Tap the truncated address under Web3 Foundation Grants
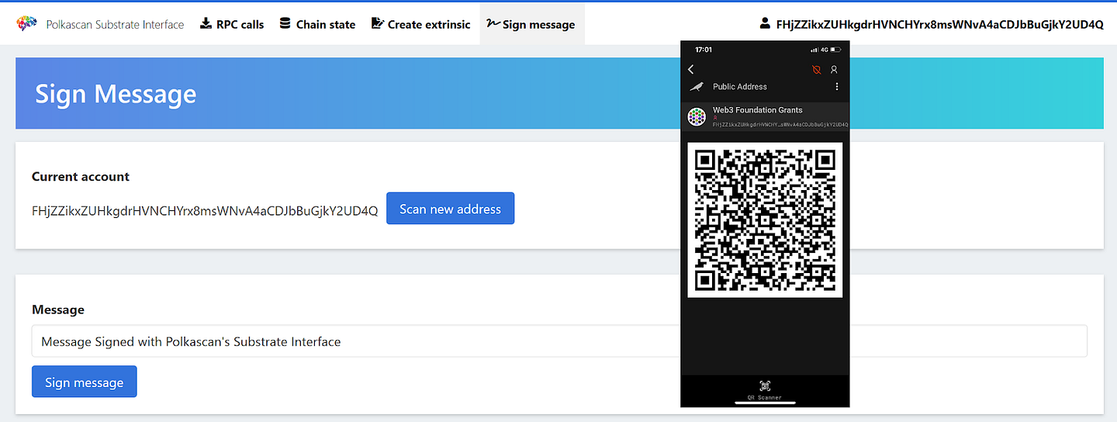The height and width of the screenshot is (422, 1117). coord(780,124)
